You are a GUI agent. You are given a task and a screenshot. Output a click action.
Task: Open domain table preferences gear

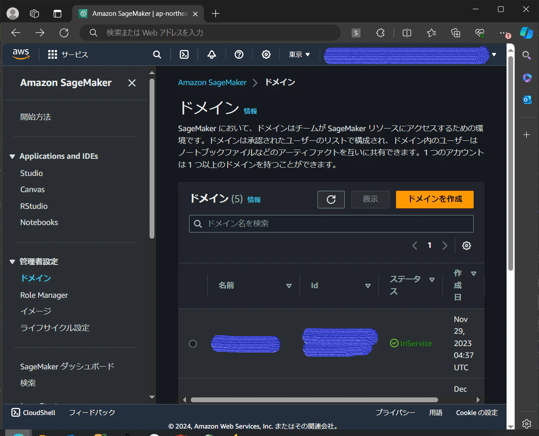(467, 246)
